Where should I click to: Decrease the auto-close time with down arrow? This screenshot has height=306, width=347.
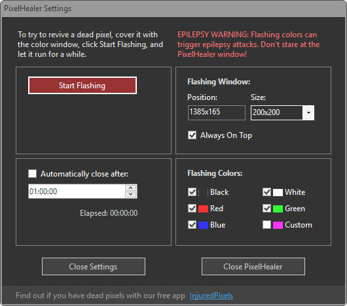click(130, 194)
